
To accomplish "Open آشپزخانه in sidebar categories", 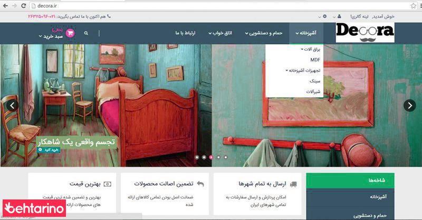I will (378, 197).
